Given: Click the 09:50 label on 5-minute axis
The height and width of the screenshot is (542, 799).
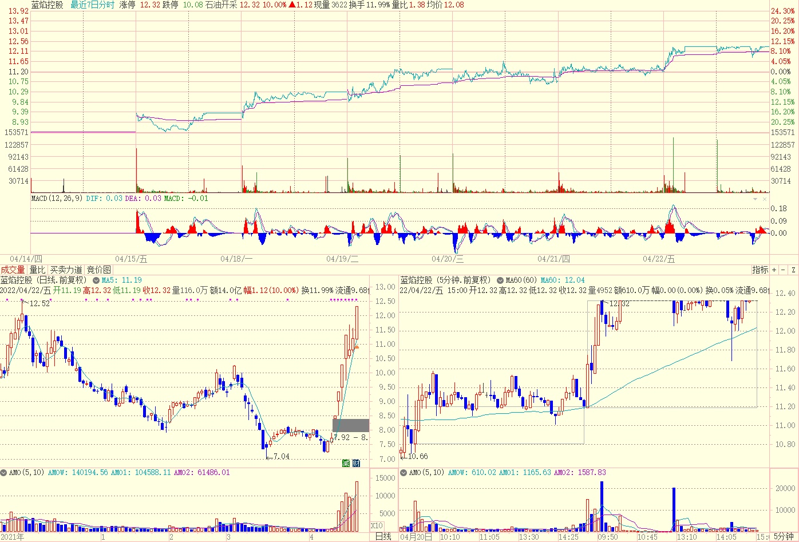Looking at the screenshot, I should (608, 537).
